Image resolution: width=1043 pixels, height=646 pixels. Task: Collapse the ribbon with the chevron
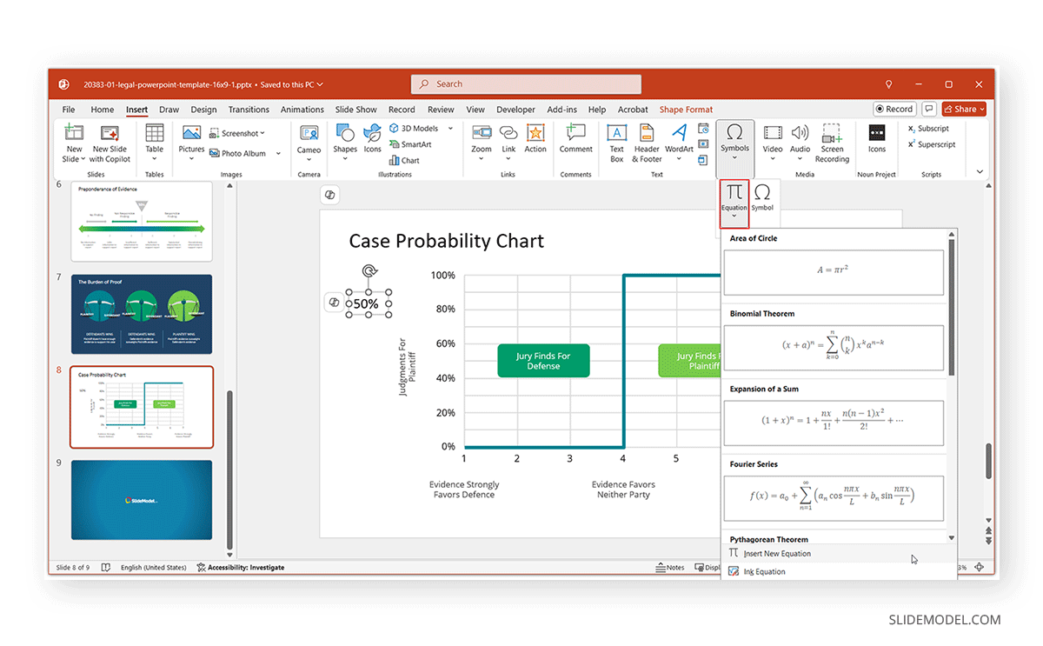pyautogui.click(x=980, y=172)
